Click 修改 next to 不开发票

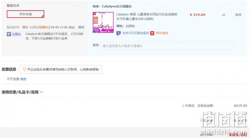23,79
